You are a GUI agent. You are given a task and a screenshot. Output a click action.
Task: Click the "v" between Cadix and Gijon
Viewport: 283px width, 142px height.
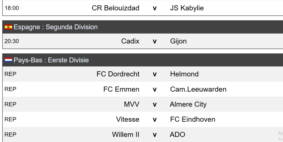pyautogui.click(x=155, y=41)
